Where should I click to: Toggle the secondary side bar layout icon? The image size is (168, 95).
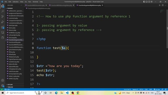(x=149, y=2)
